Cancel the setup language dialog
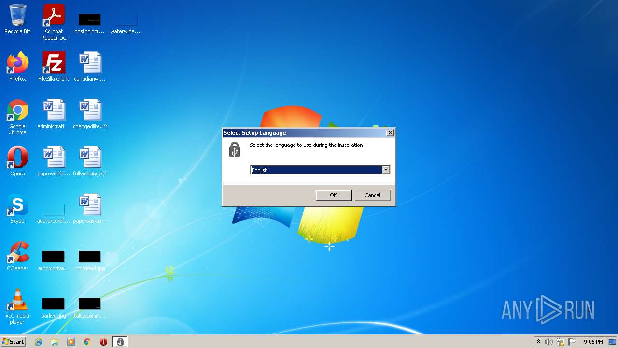 (372, 195)
